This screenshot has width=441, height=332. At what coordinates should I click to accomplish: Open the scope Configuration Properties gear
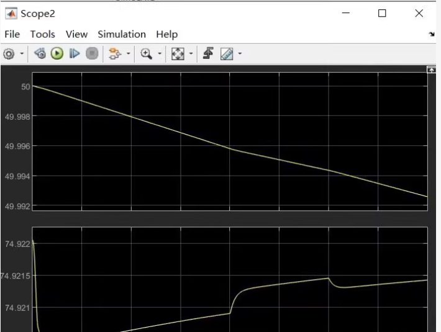[x=9, y=53]
